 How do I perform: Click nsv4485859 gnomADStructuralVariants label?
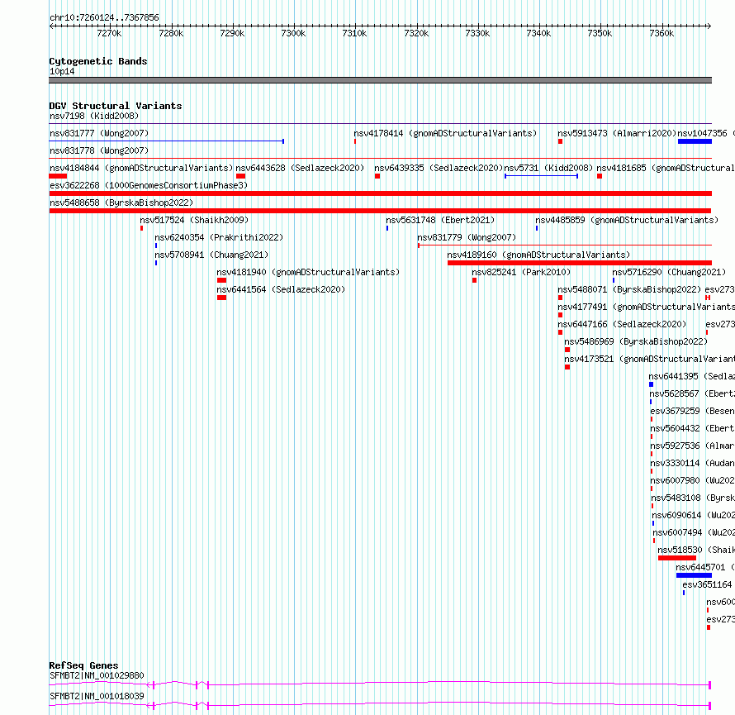point(627,220)
